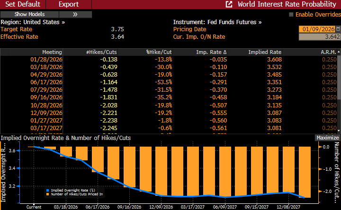Screen dimensions: 341x210
Task: Click the Show Models button
Action: [29, 15]
